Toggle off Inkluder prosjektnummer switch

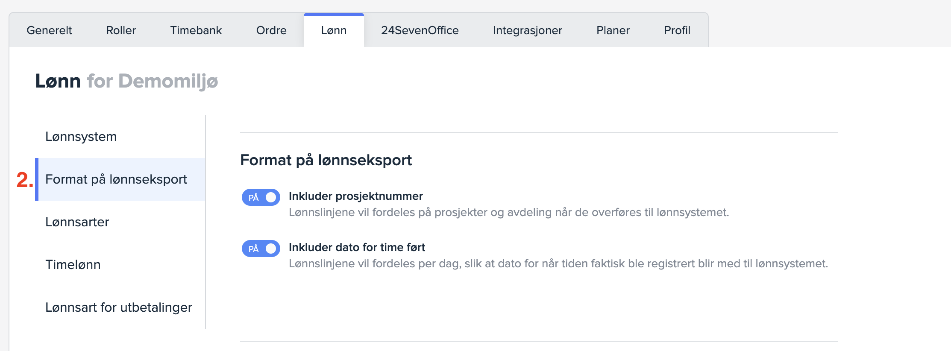click(x=261, y=197)
